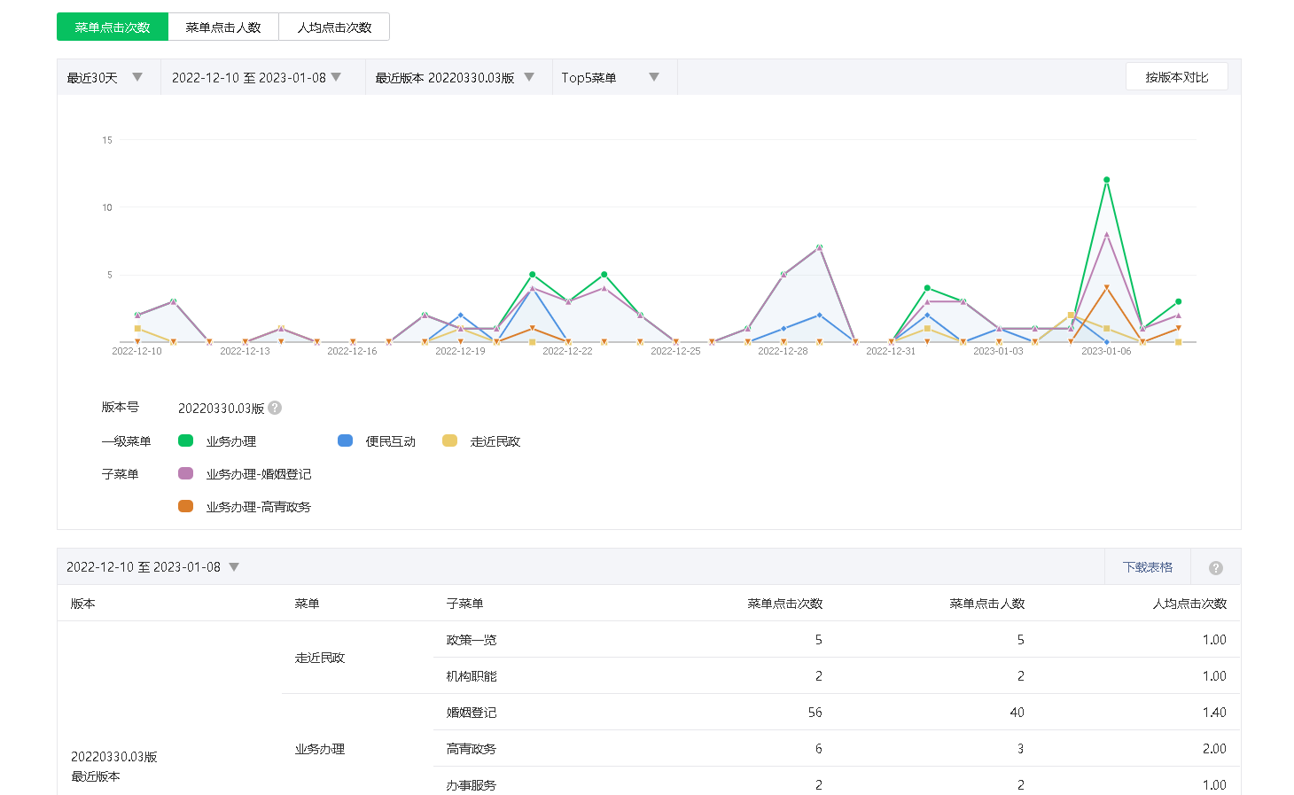The height and width of the screenshot is (795, 1294).
Task: Select the 菜单点击次数 tab
Action: click(x=113, y=27)
